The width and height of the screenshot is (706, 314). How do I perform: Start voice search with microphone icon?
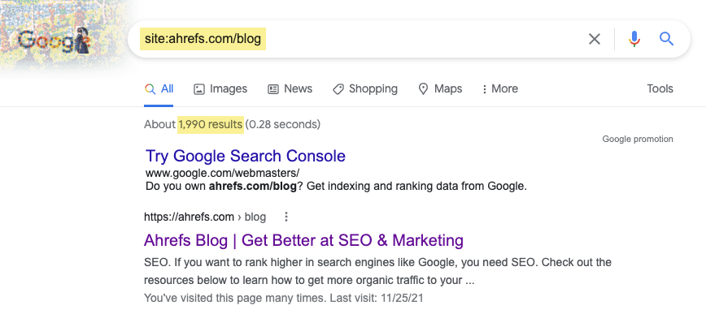[x=634, y=39]
